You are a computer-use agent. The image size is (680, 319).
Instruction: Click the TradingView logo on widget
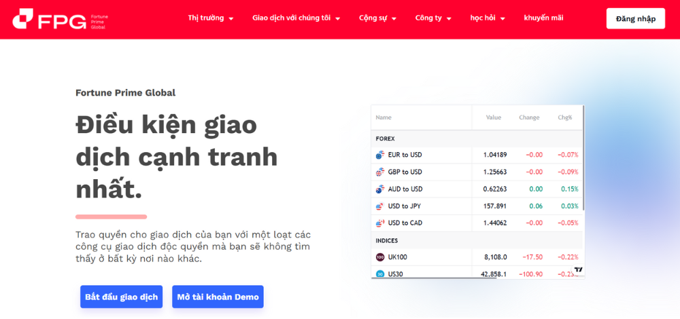578,269
